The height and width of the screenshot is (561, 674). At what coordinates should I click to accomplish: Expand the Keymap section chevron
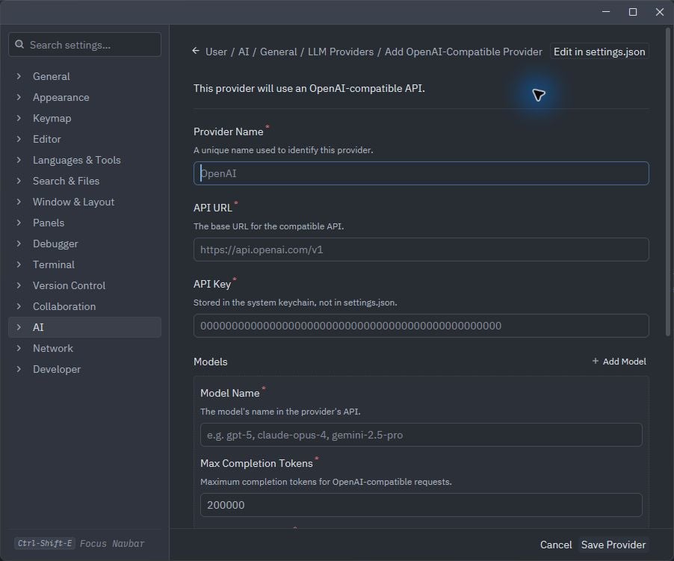pyautogui.click(x=19, y=118)
